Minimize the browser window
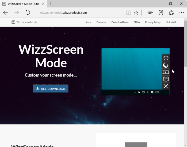Screen dimensions: 187x147 160,4
